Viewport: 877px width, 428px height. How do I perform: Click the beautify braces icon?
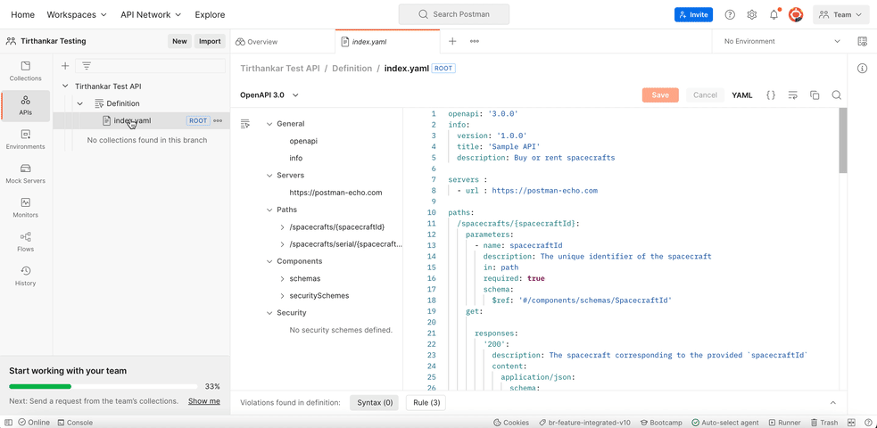click(771, 95)
